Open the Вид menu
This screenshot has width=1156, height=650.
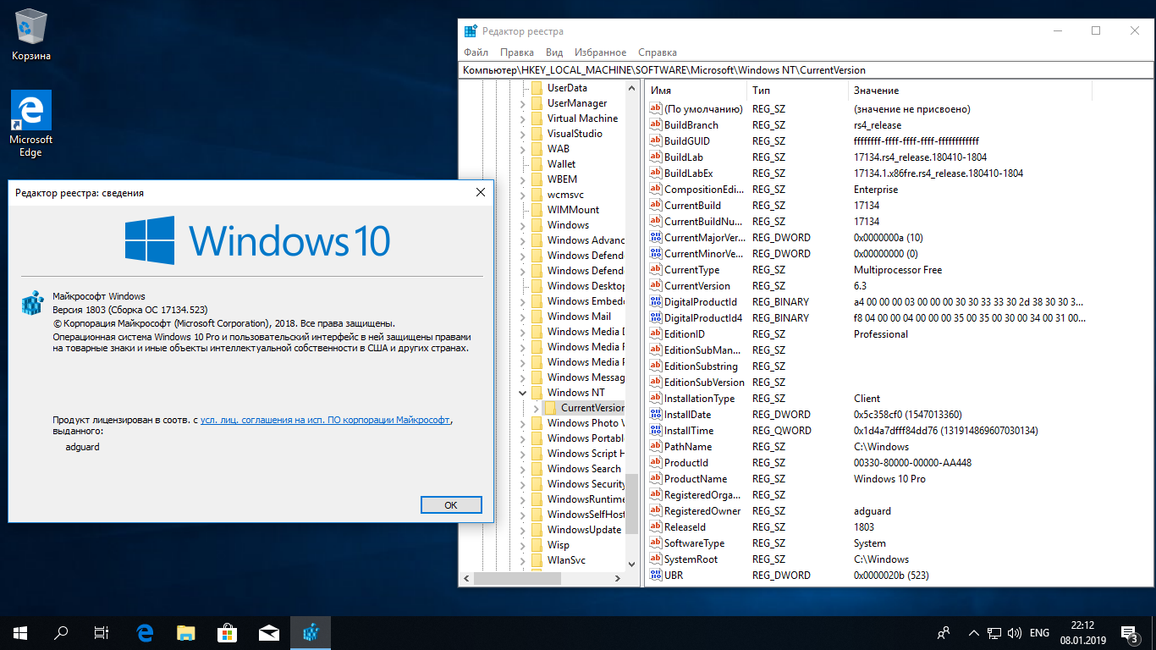(554, 52)
